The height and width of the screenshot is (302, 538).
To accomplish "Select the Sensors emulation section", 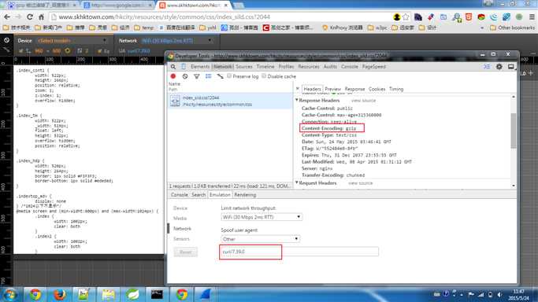I will (181, 239).
